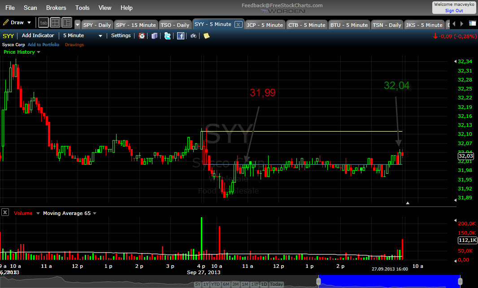Click price scale top arrow marker
Screen dimensions: 478x288
tap(455, 61)
